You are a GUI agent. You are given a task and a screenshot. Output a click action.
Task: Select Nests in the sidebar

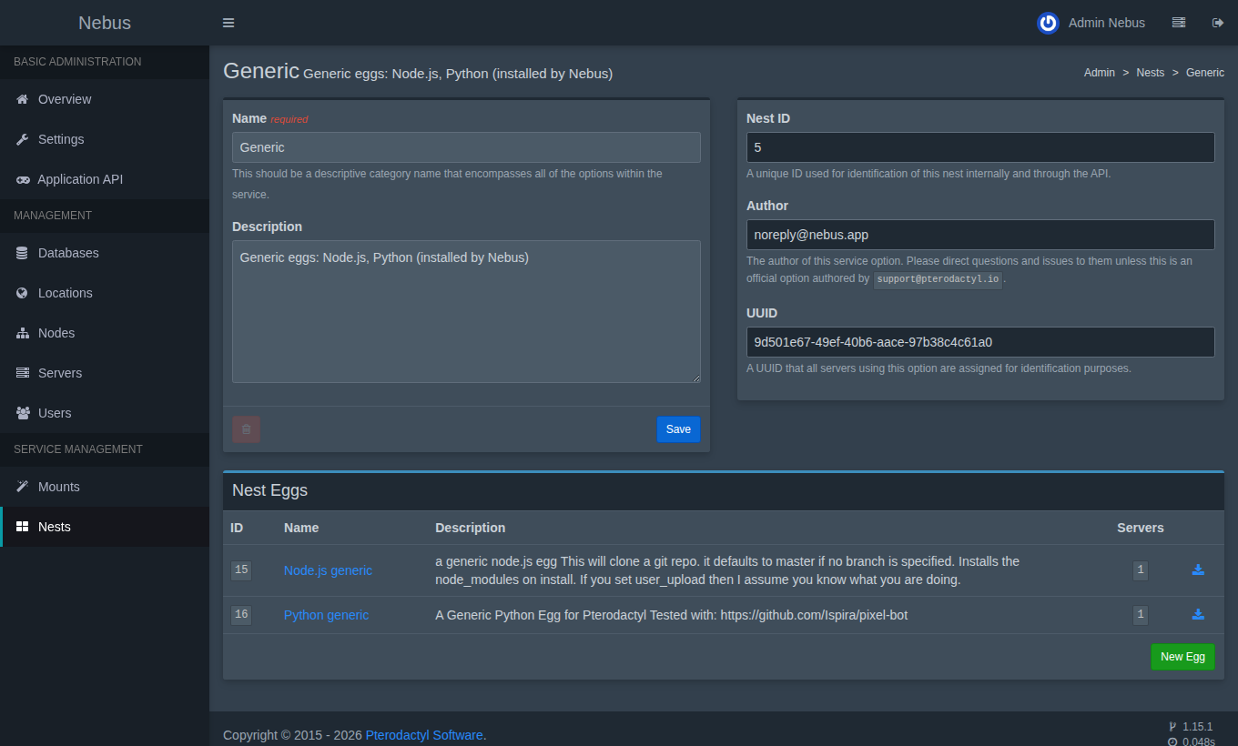pyautogui.click(x=105, y=527)
